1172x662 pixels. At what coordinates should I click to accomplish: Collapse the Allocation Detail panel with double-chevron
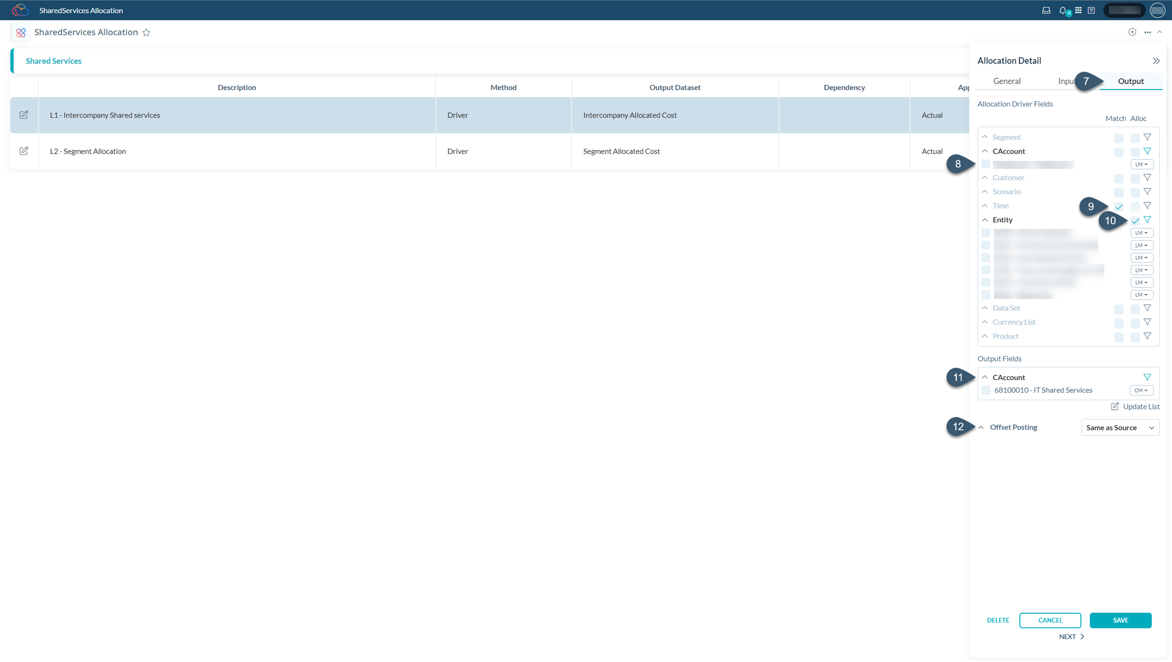[x=1156, y=61]
